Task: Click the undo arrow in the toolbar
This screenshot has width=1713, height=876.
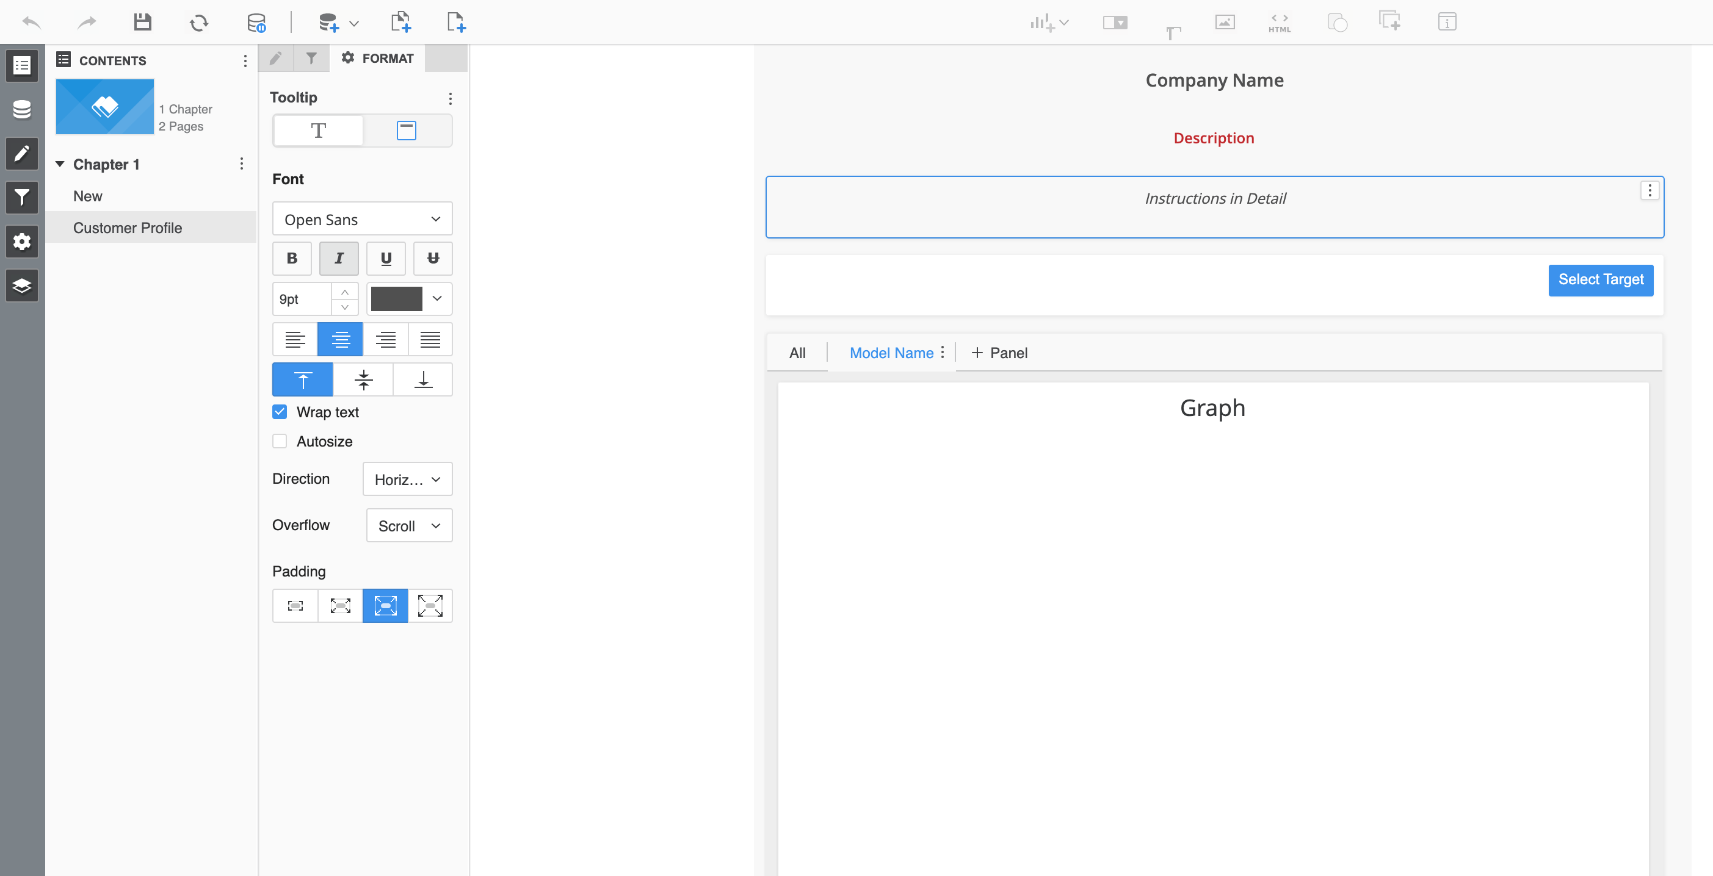Action: pyautogui.click(x=31, y=22)
